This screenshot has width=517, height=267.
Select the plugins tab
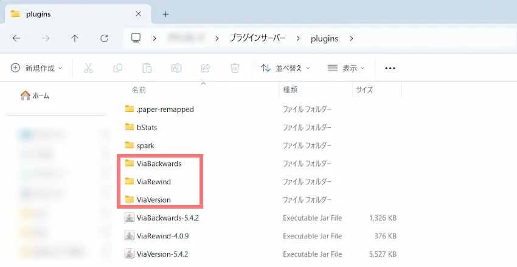click(78, 14)
